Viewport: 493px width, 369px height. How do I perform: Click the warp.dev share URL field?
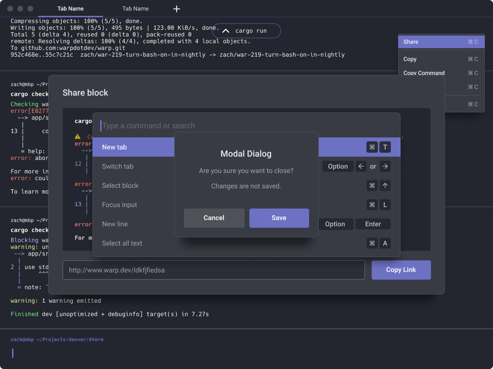pos(213,270)
